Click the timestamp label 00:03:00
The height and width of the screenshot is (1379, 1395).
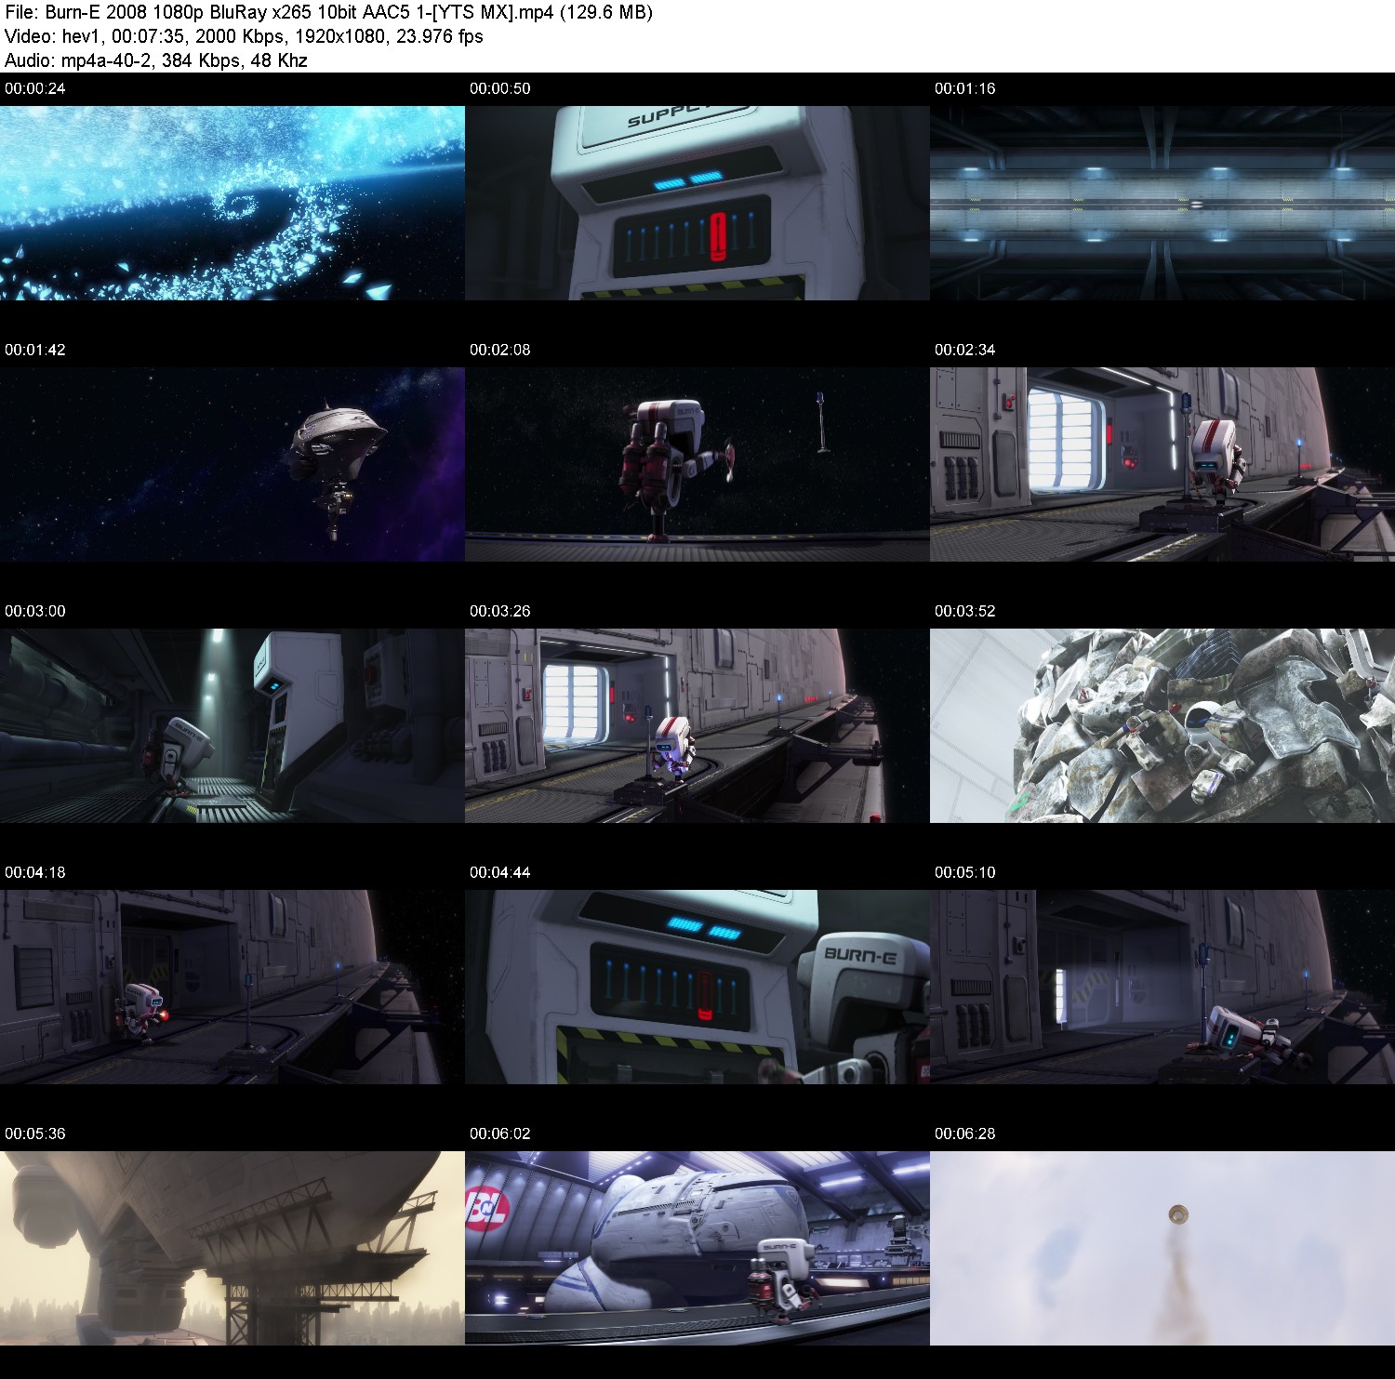tap(35, 611)
